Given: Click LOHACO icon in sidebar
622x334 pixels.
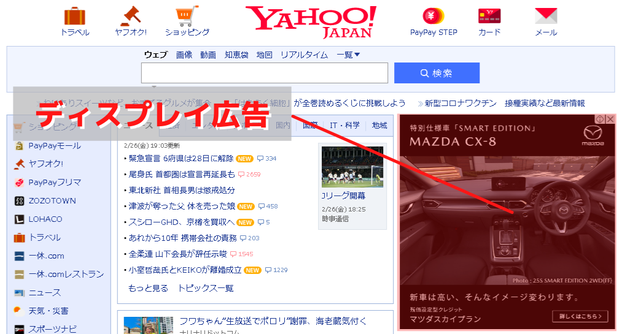Looking at the screenshot, I should (x=19, y=219).
